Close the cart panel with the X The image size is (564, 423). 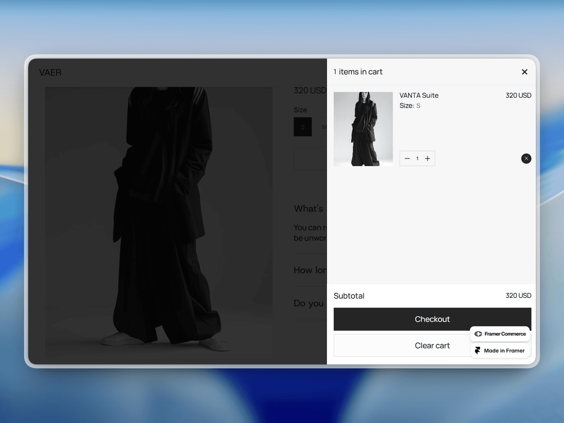[x=524, y=72]
